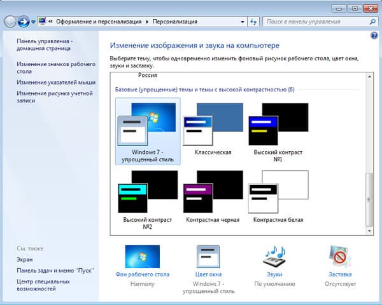Focus the Поиск в панели управления field
Screen dimensions: 382x305
(x=320, y=22)
